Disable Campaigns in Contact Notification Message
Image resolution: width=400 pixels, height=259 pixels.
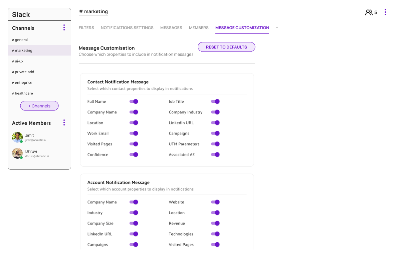tap(215, 133)
